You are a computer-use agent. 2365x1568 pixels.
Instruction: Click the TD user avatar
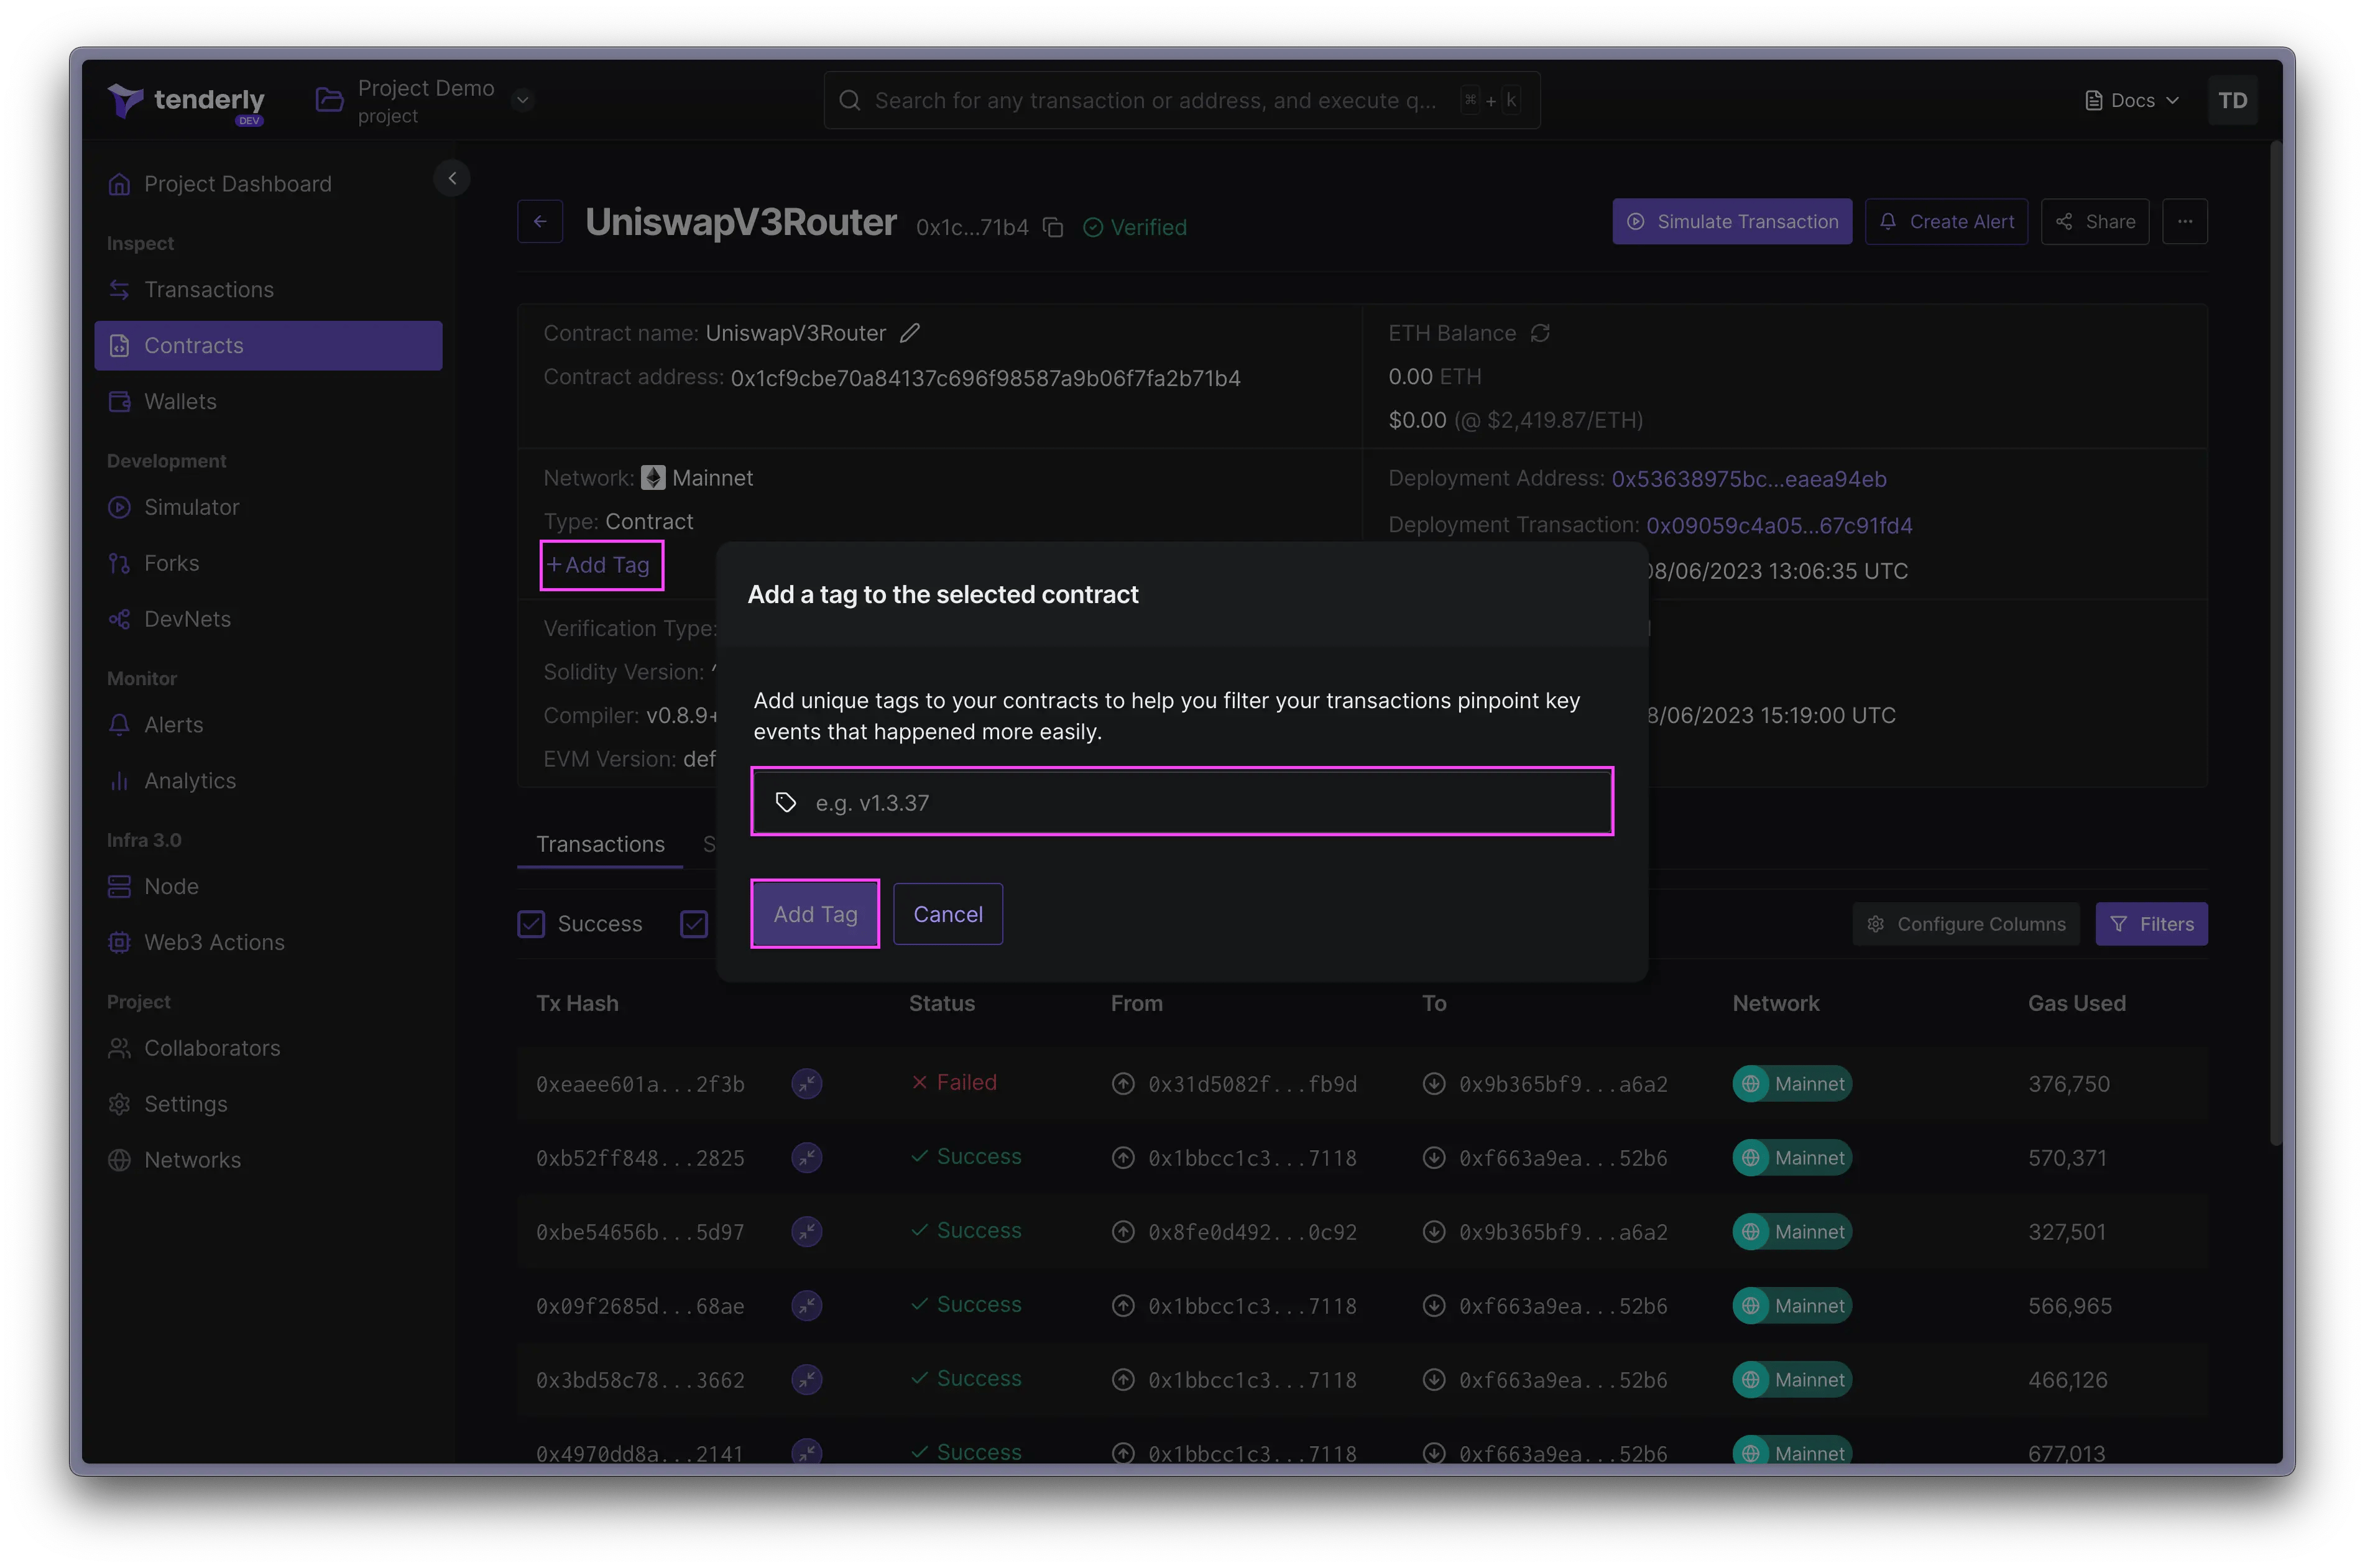pos(2232,100)
